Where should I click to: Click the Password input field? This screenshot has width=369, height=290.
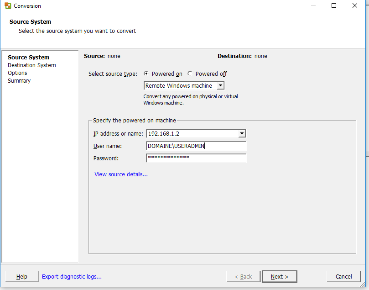(x=196, y=158)
